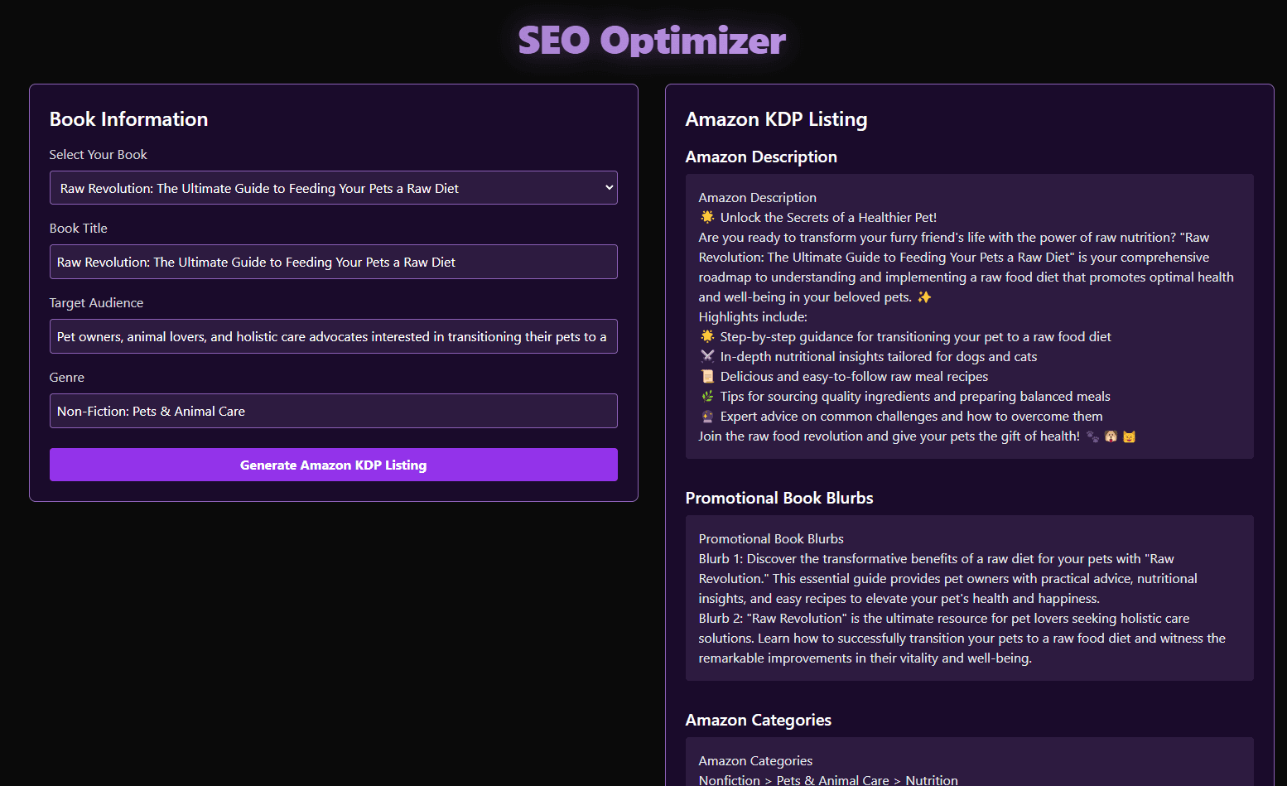Click the sparkles emoji after "beloved pets"
Viewport: 1287px width, 786px height.
[x=923, y=297]
